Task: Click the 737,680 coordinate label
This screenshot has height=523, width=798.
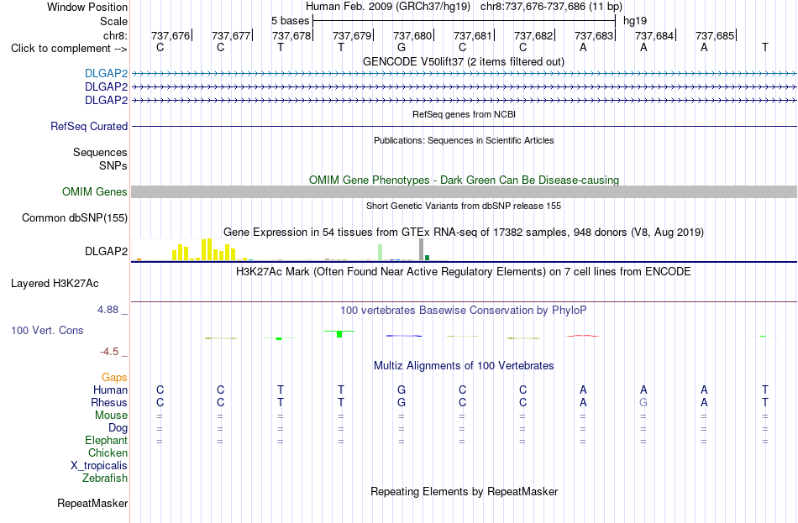Action: (412, 35)
